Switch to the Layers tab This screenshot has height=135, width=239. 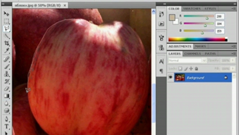coord(175,54)
